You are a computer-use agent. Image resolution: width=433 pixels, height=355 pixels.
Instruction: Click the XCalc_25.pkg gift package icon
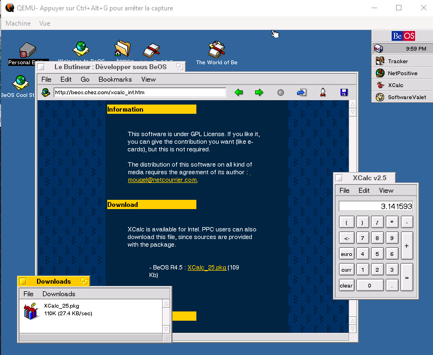pos(30,311)
